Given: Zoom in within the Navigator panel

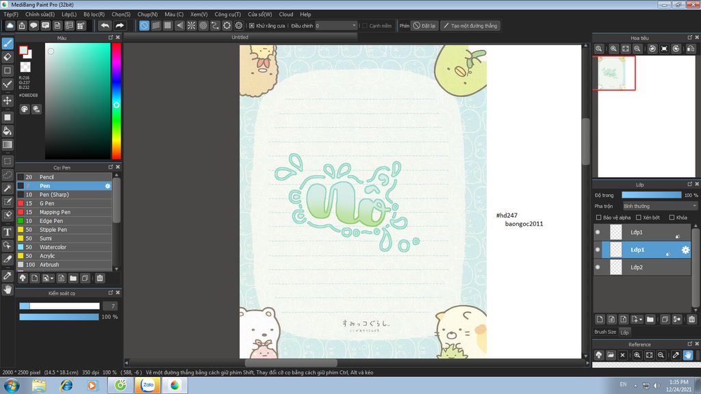Looking at the screenshot, I should coord(614,49).
